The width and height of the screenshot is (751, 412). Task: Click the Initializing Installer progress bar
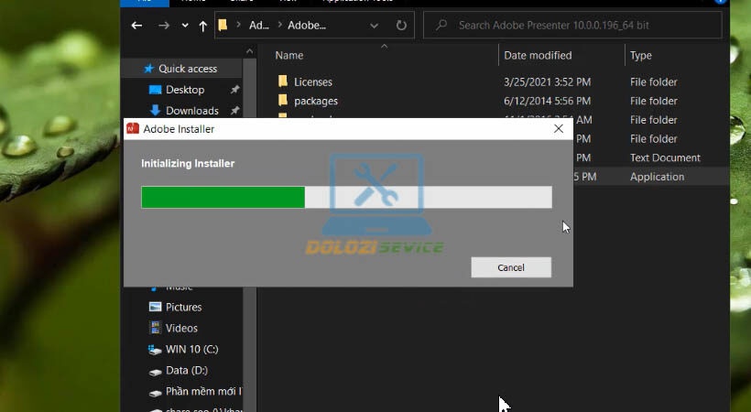(346, 198)
